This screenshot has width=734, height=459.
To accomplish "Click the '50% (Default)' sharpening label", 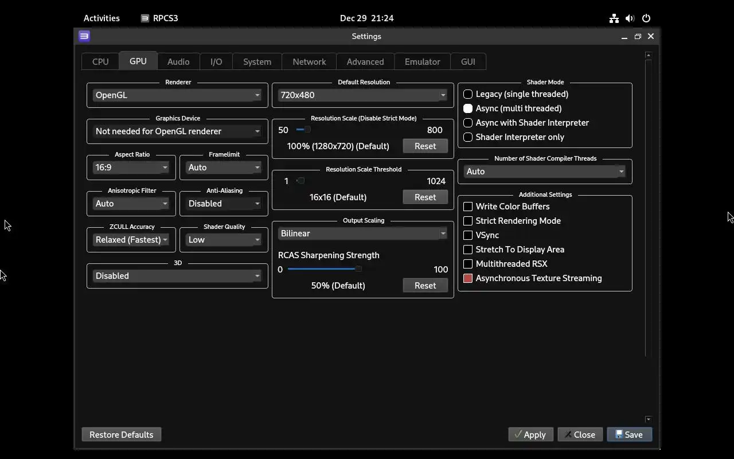I will 338,286.
